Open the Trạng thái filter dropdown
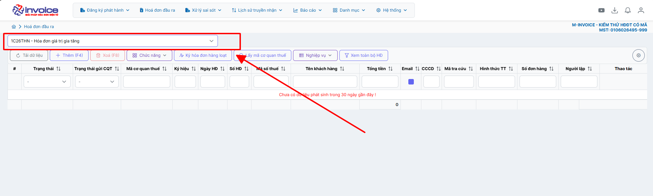Image resolution: width=653 pixels, height=196 pixels. 47,82
